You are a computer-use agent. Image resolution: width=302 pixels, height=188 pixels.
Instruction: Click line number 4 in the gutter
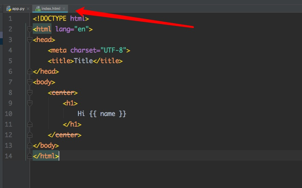[x=10, y=50]
